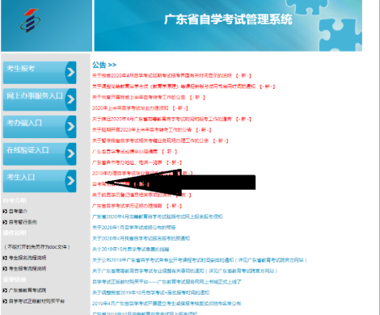Open blue notice 自学考试正版教材购买平台 网上书城上线
Viewport: 380px width, 315px height.
pyautogui.click(x=167, y=282)
